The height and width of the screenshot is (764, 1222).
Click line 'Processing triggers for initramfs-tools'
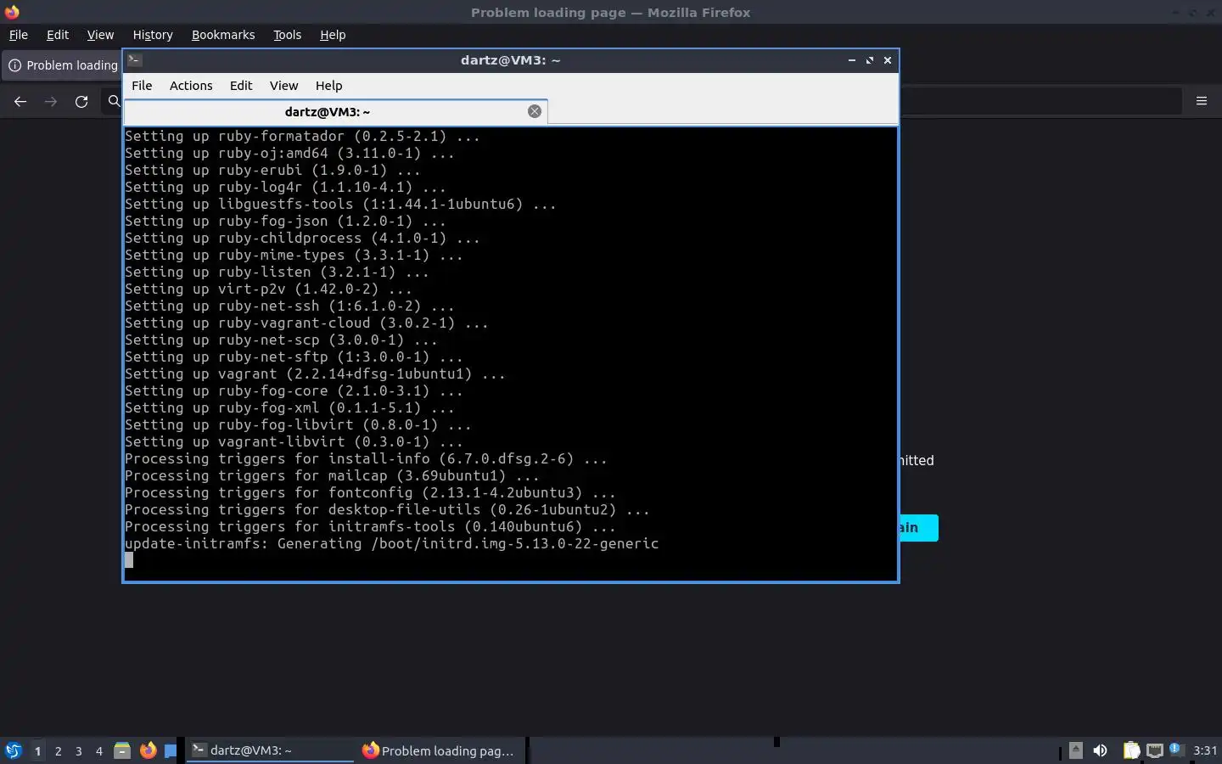[370, 526]
